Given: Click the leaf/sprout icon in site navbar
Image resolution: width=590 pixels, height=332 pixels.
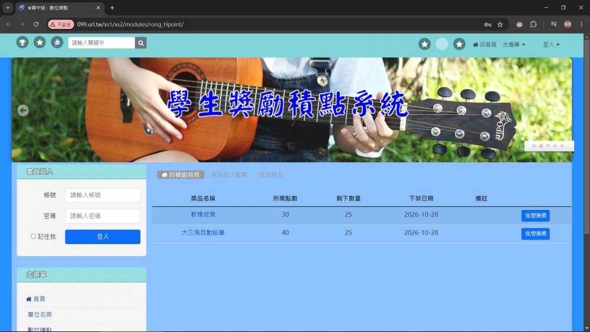Looking at the screenshot, I should tap(57, 42).
